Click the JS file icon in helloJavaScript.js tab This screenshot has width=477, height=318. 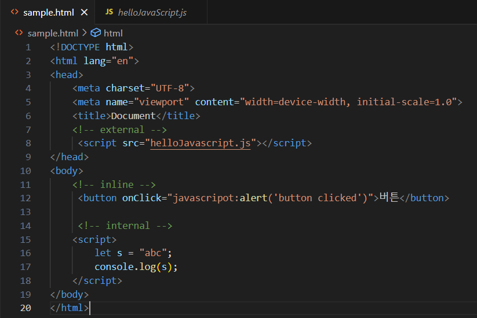click(x=109, y=12)
